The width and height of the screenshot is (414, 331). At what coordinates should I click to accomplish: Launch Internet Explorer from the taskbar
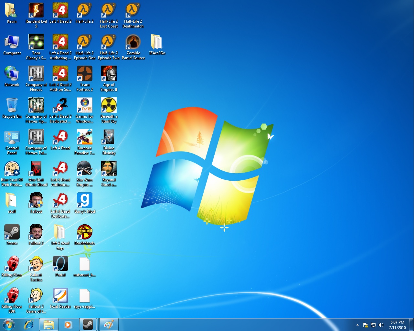tap(29, 325)
